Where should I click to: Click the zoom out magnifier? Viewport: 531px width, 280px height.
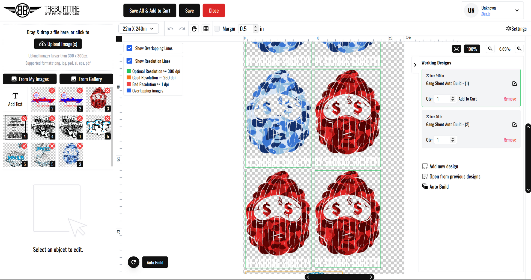pyautogui.click(x=490, y=49)
